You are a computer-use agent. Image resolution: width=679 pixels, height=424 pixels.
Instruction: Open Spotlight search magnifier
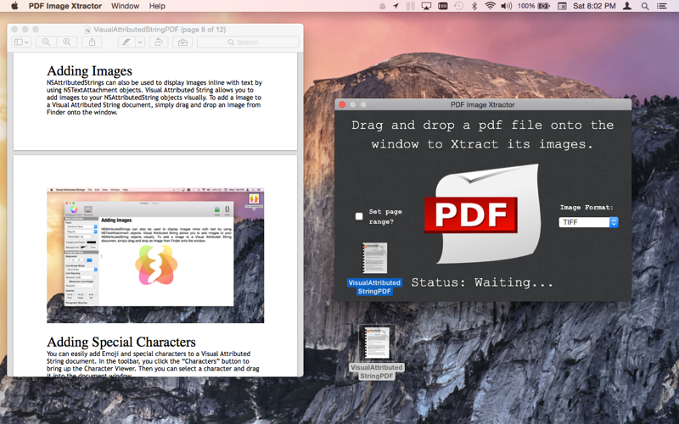[645, 6]
